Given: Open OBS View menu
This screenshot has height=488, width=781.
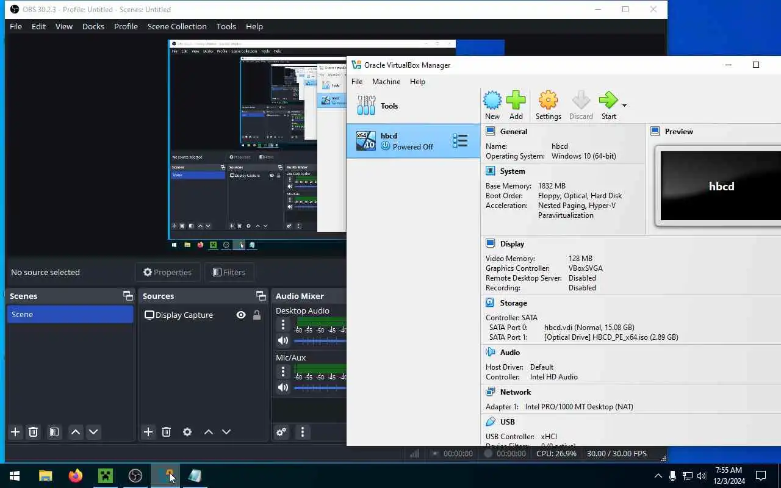Looking at the screenshot, I should (x=64, y=26).
